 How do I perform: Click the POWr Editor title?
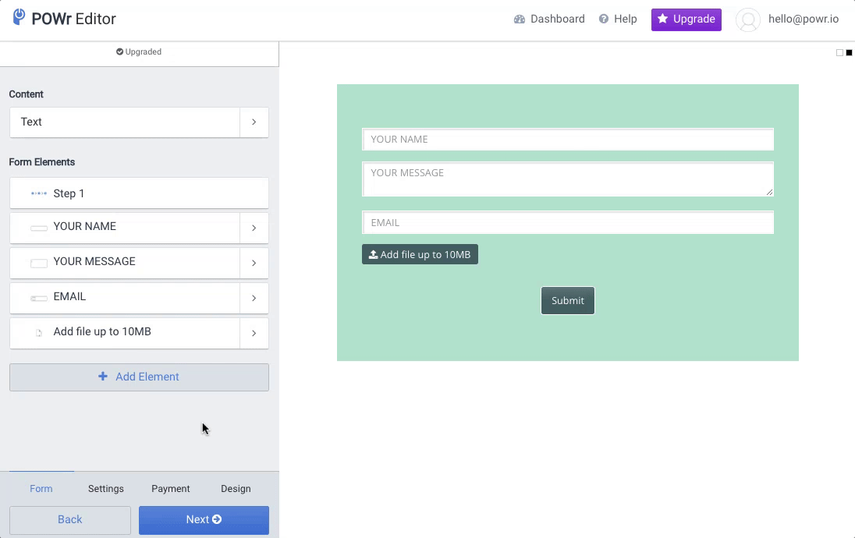pyautogui.click(x=73, y=19)
